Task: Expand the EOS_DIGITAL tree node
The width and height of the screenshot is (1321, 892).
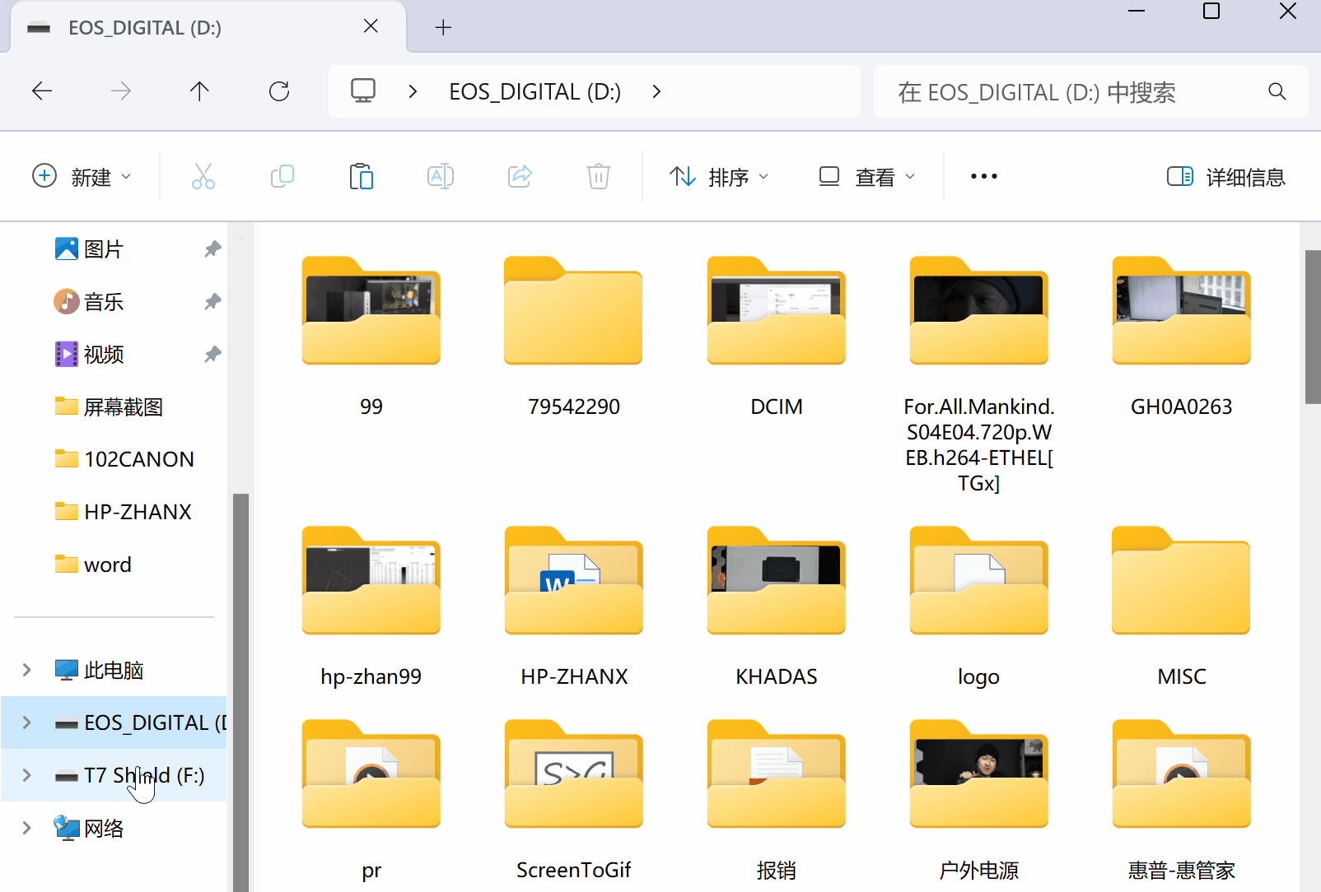Action: (26, 722)
